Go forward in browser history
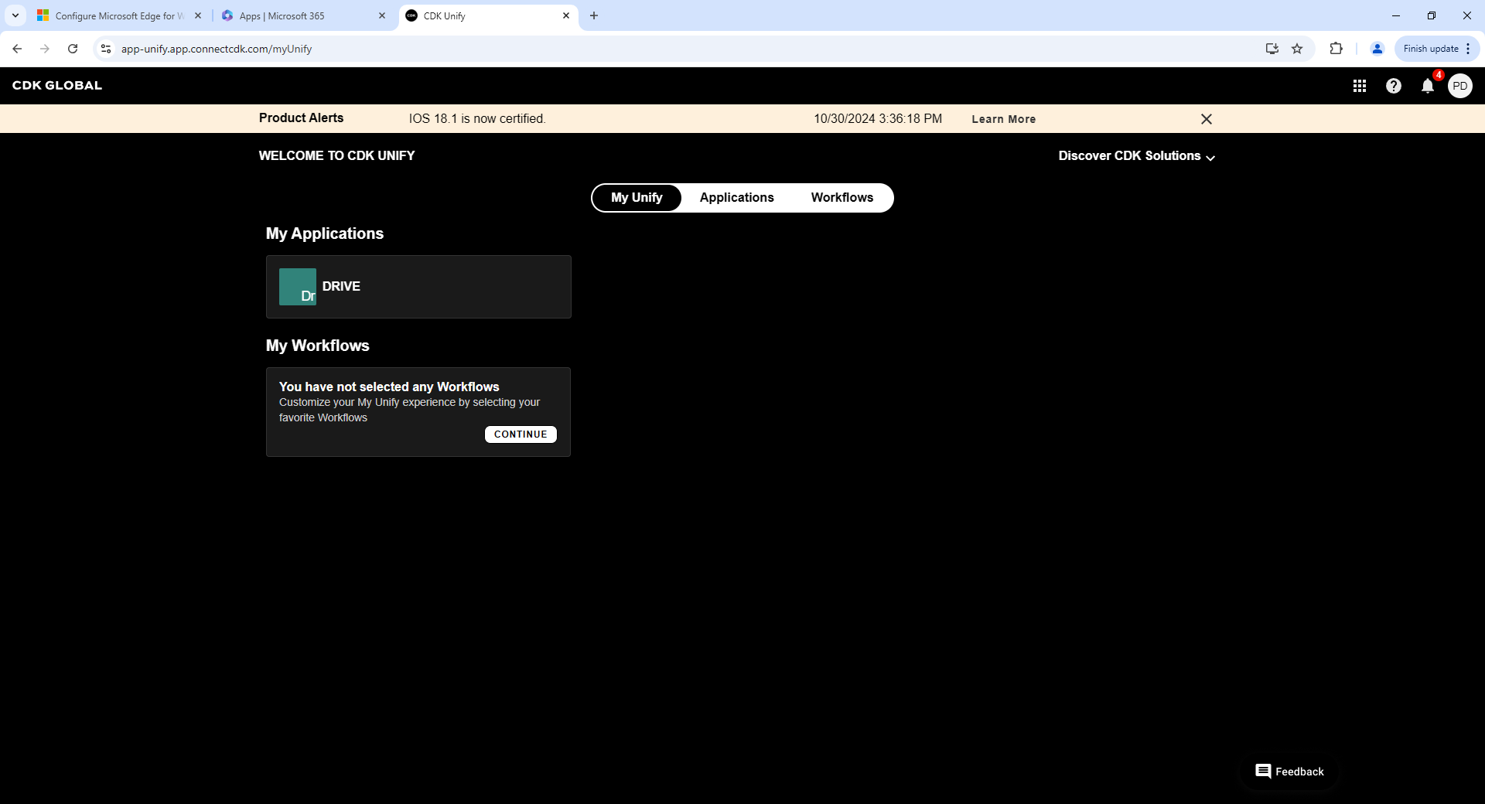The width and height of the screenshot is (1485, 804). 45,49
